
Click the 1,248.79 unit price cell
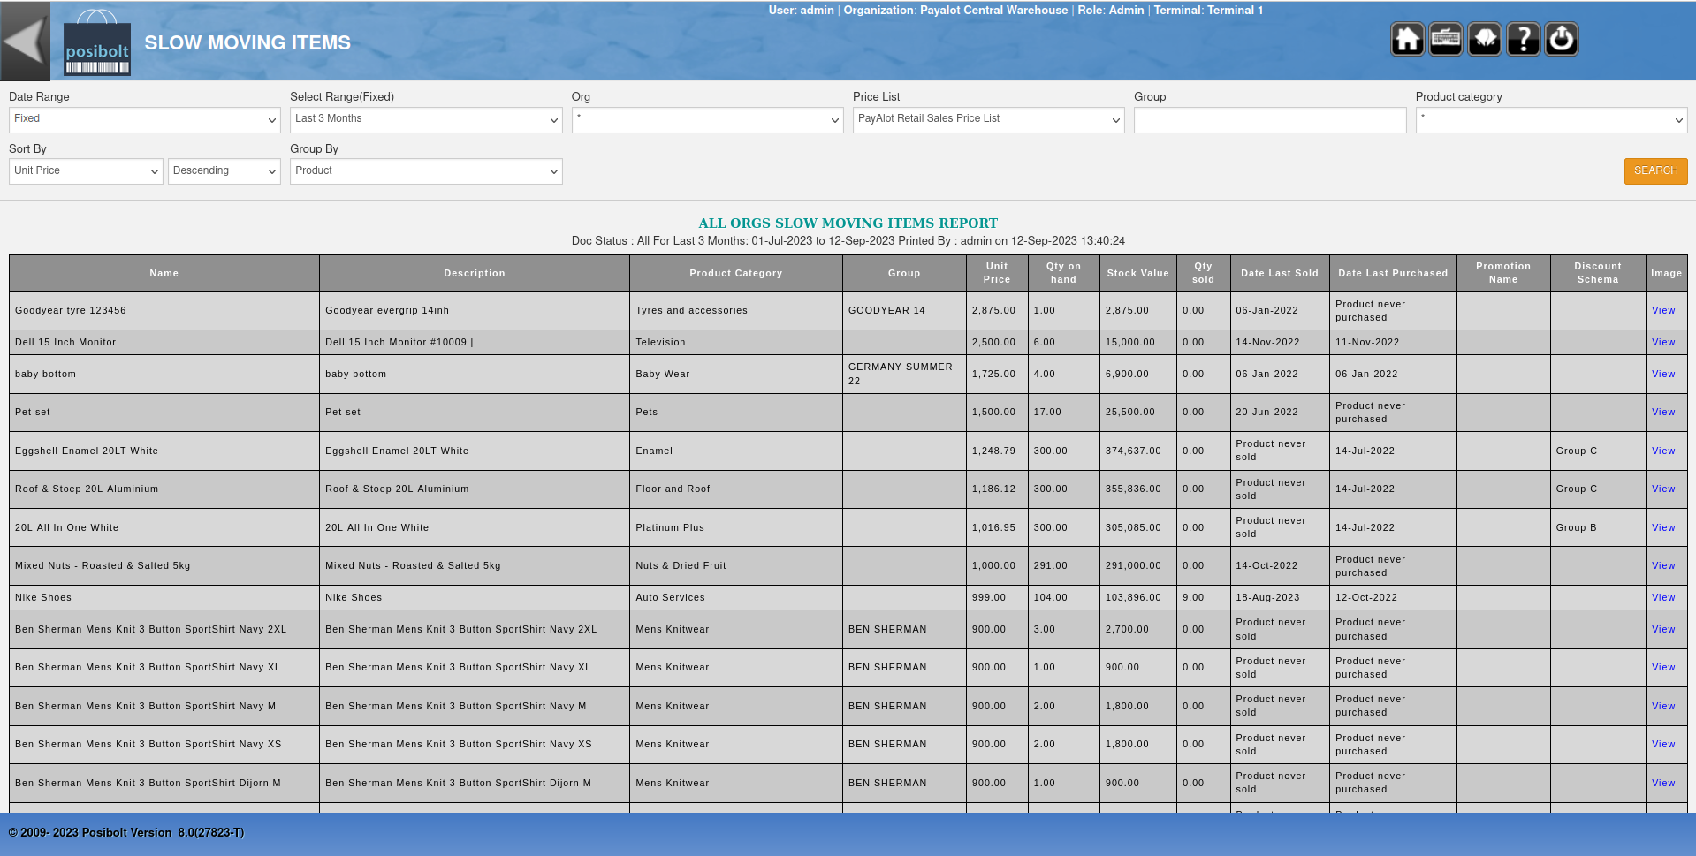[x=997, y=451]
